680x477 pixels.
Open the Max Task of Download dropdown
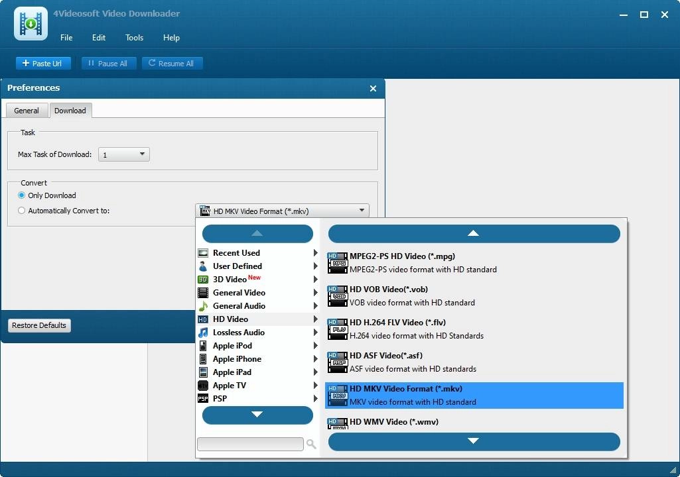point(124,154)
